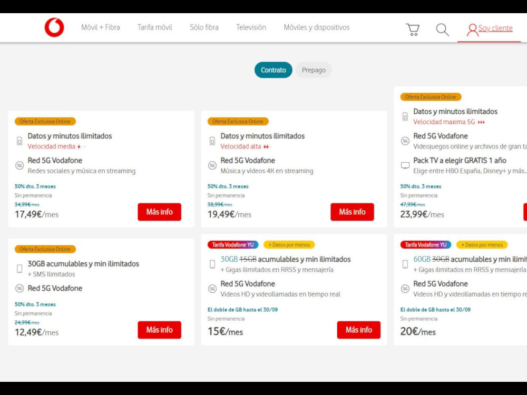The height and width of the screenshot is (395, 527).
Task: Click Más info for 19,49€/mes plan
Action: (352, 212)
